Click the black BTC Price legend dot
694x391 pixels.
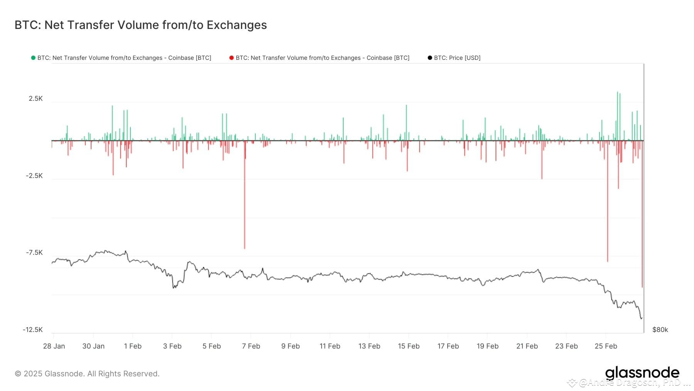pyautogui.click(x=430, y=58)
